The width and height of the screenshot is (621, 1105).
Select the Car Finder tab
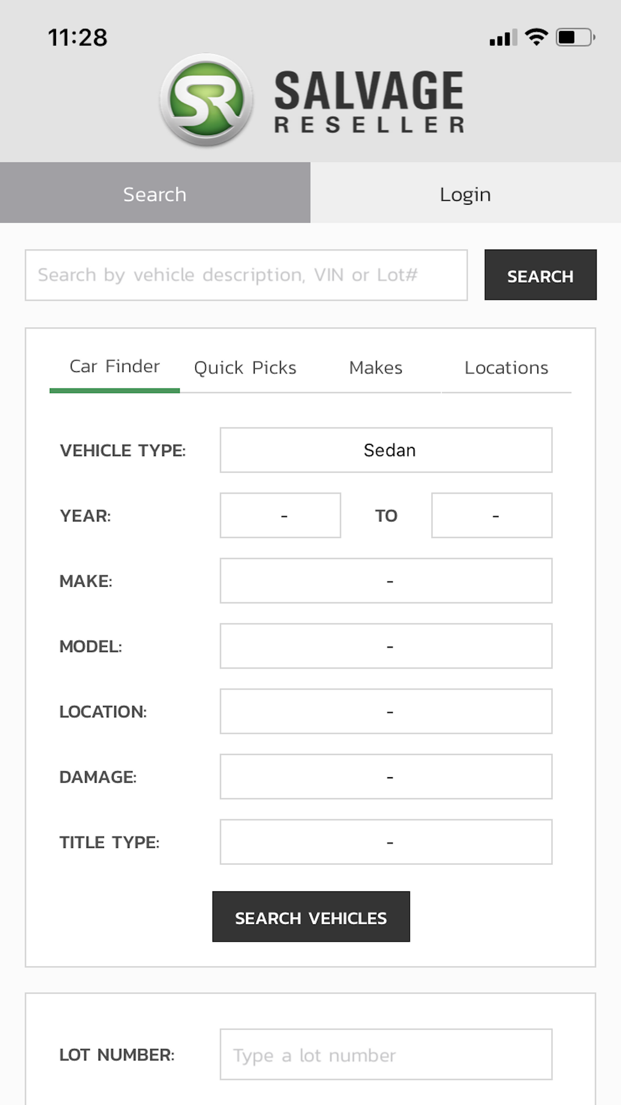coord(114,367)
